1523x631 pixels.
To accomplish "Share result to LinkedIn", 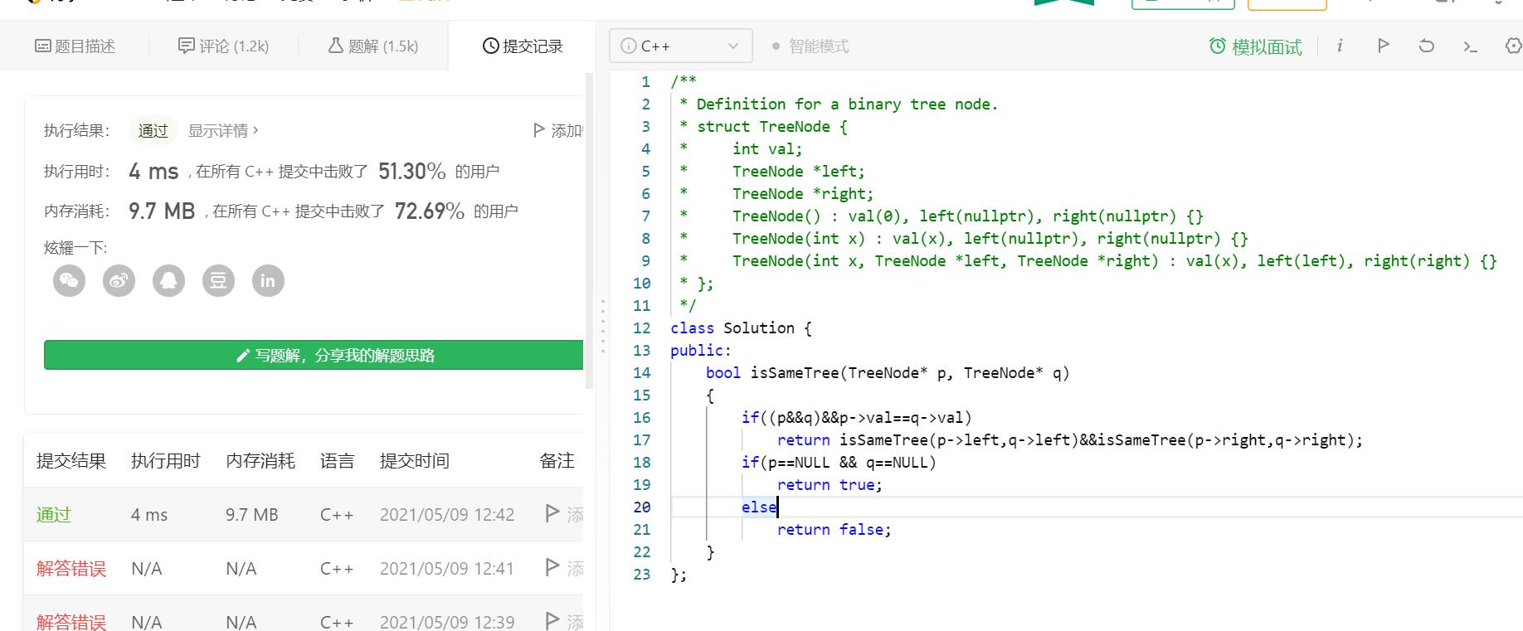I will [268, 280].
